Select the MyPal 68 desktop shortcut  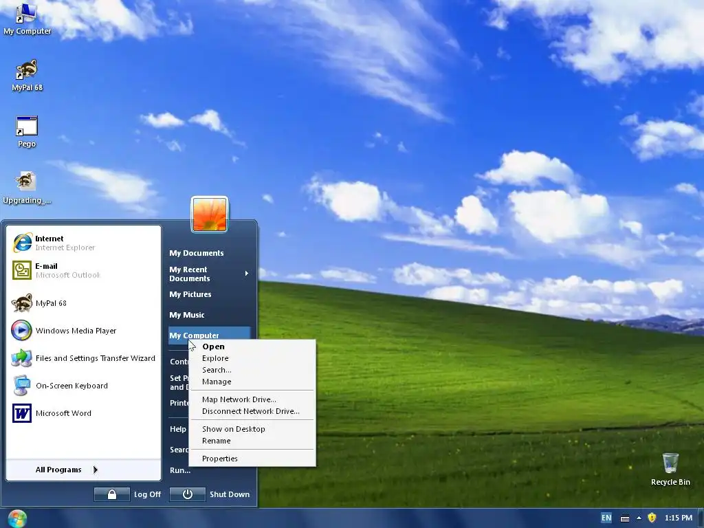click(27, 76)
